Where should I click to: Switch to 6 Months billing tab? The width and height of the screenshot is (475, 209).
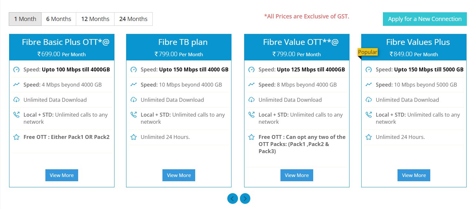[x=59, y=19]
